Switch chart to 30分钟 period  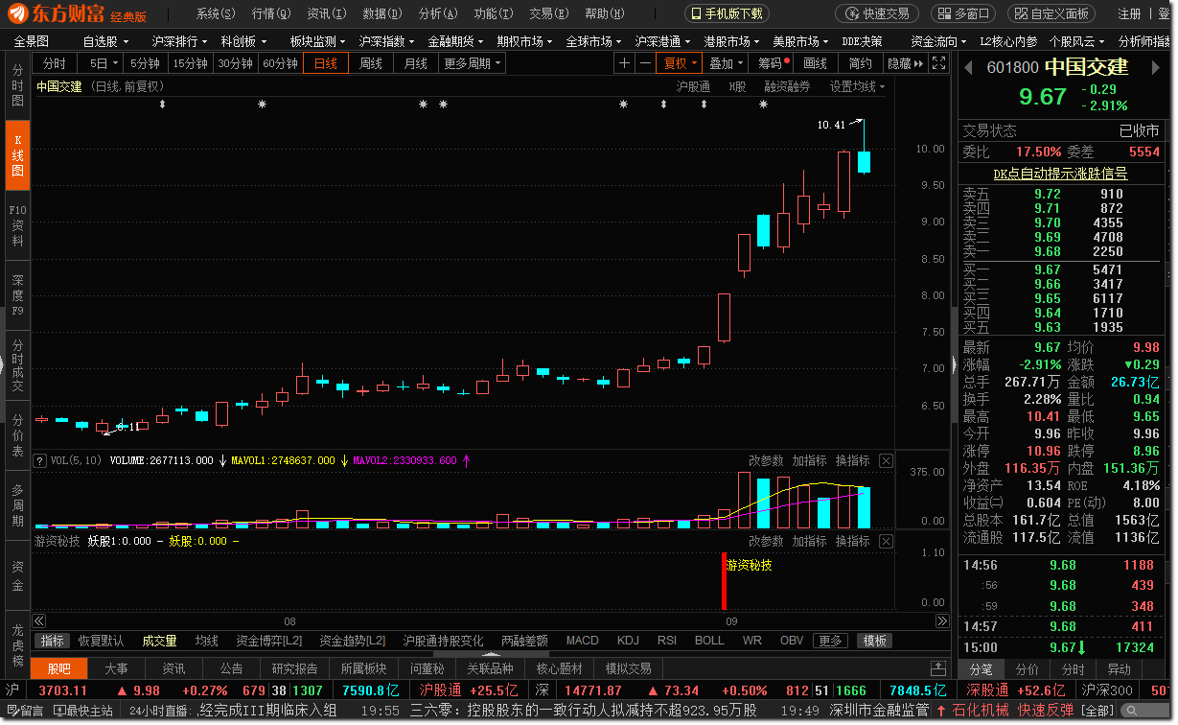(x=235, y=63)
